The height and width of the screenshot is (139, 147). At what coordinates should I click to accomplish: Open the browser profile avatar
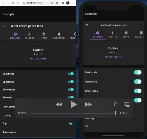tap(68, 3)
